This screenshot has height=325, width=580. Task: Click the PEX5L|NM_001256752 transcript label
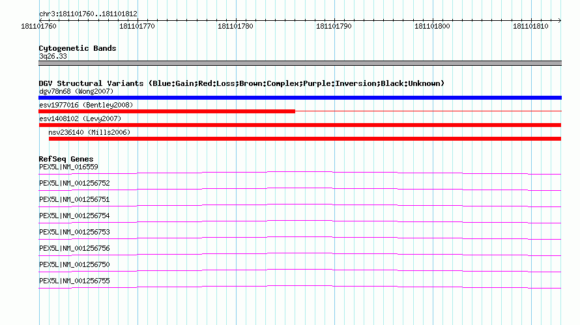74,183
